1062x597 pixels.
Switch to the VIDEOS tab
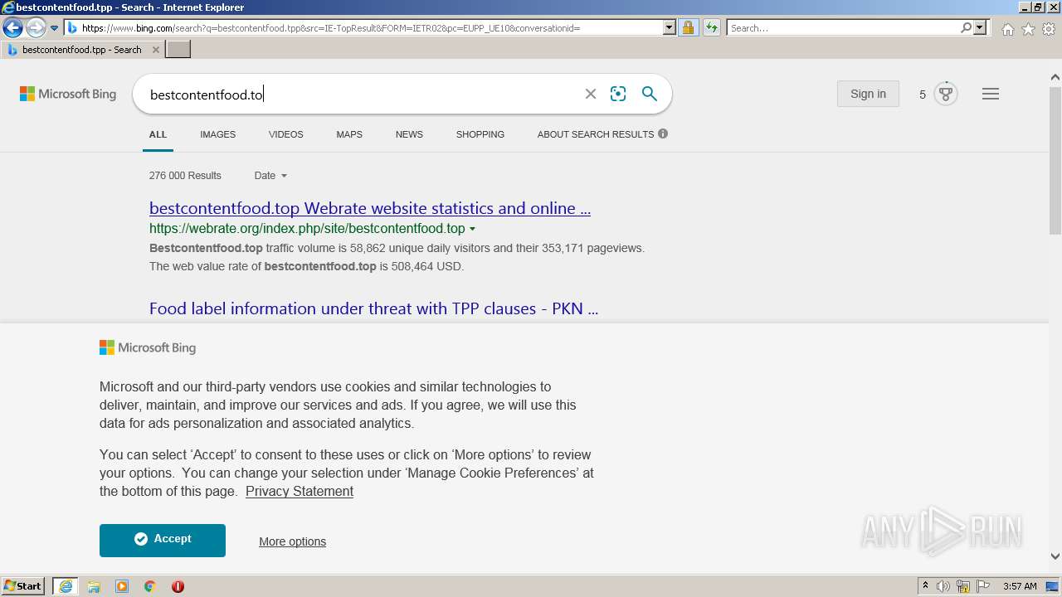click(285, 134)
